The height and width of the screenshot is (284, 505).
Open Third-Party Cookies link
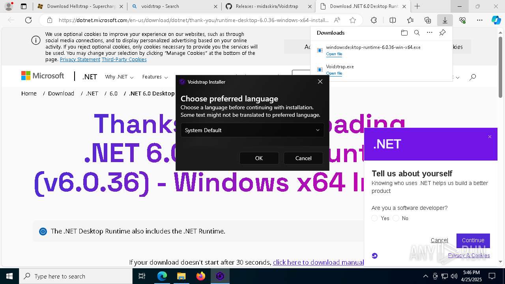[x=124, y=60]
